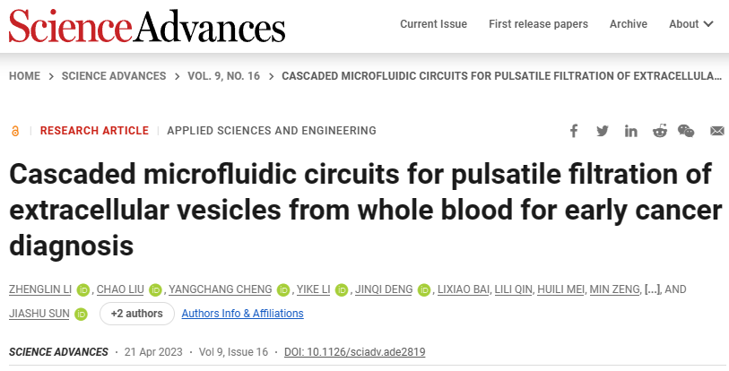This screenshot has width=729, height=371.
Task: Go to Vol. 9, No. 16 breadcrumb
Action: click(223, 75)
